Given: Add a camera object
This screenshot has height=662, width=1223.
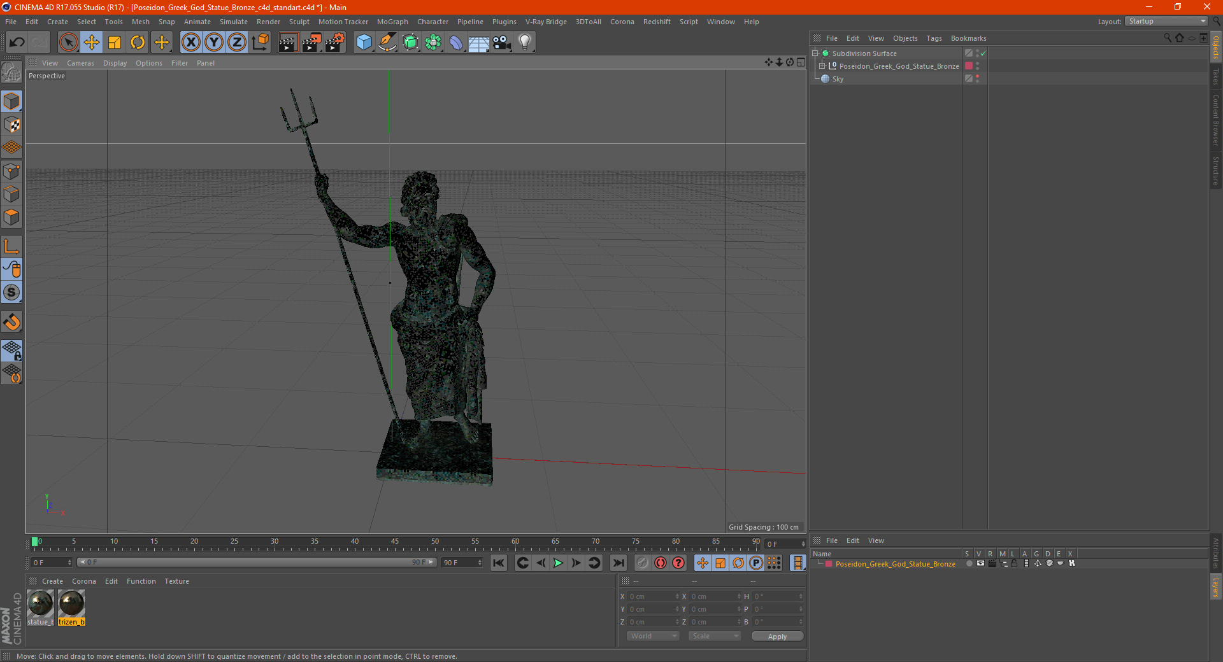Looking at the screenshot, I should 502,43.
